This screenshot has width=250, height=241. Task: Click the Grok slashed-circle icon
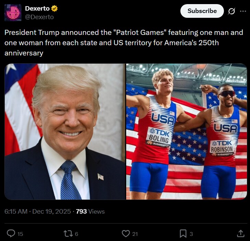pos(231,11)
